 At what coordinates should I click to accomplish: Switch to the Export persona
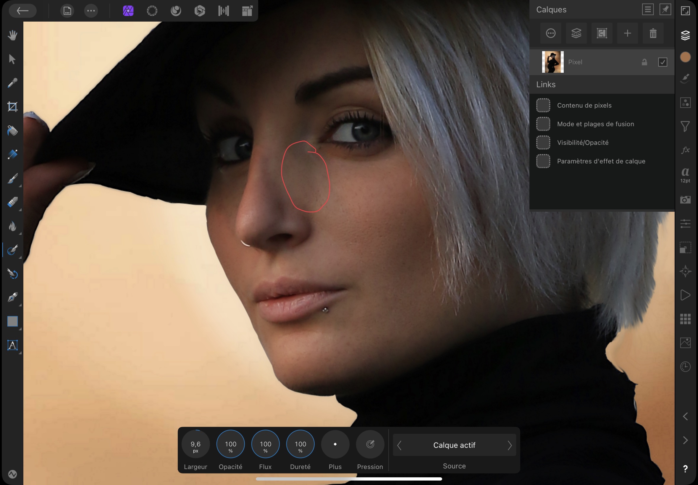247,11
